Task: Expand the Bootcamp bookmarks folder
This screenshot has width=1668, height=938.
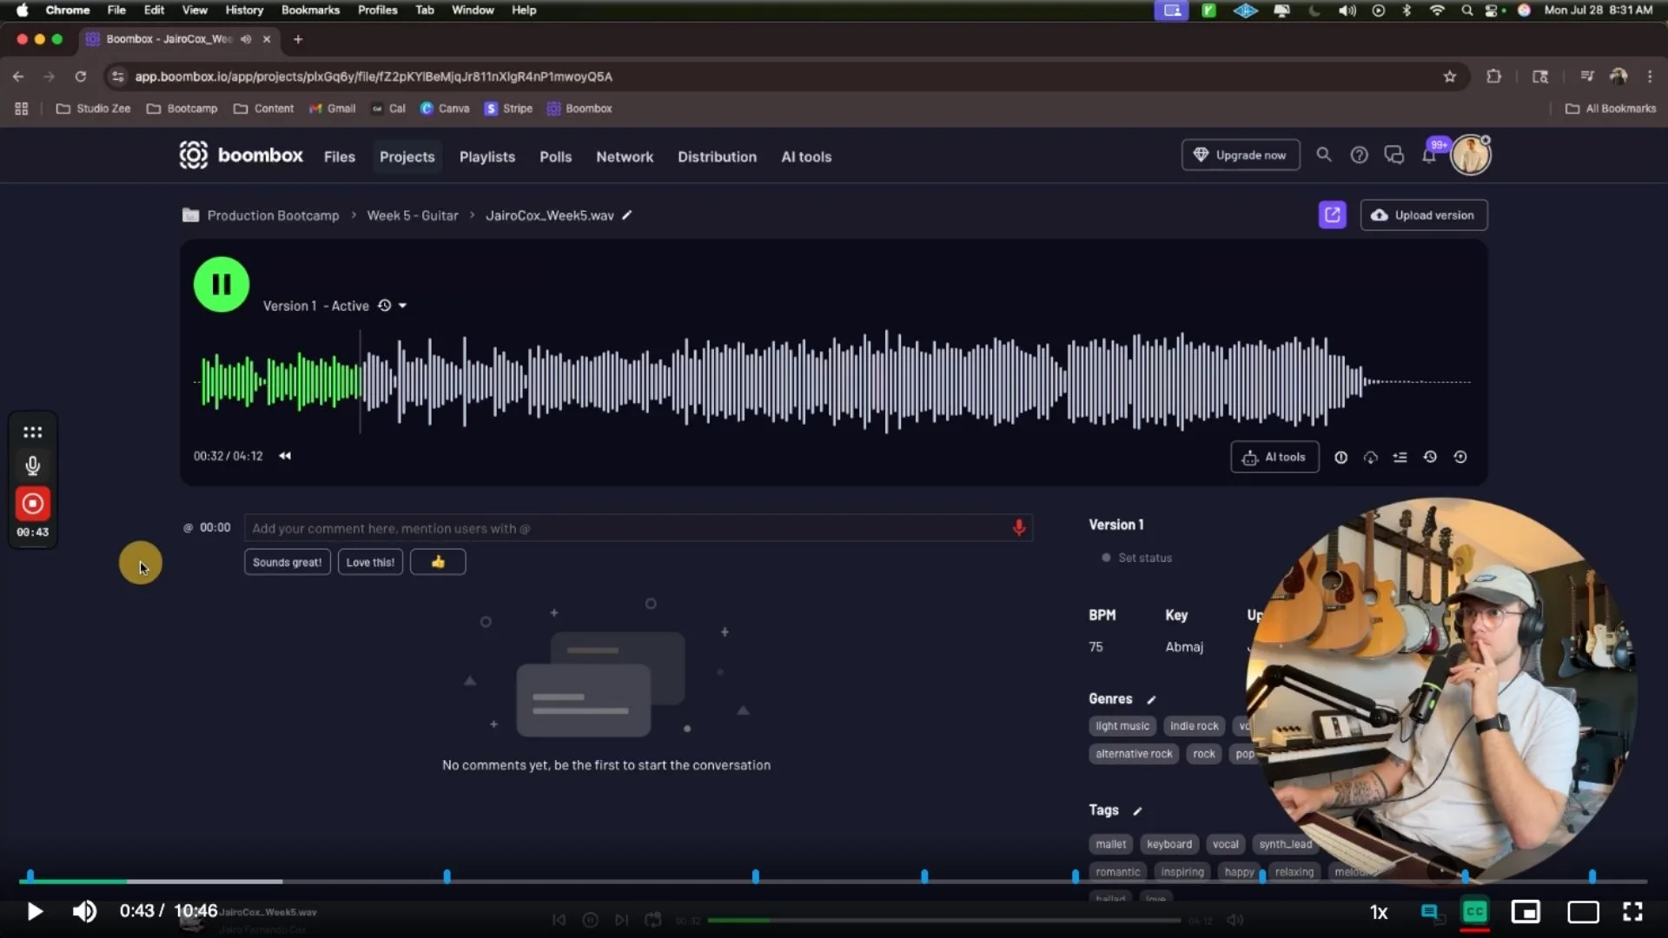Action: tap(182, 109)
